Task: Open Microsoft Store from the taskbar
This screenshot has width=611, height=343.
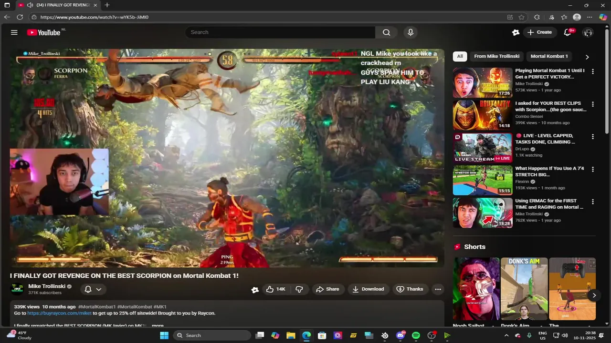Action: 322,335
